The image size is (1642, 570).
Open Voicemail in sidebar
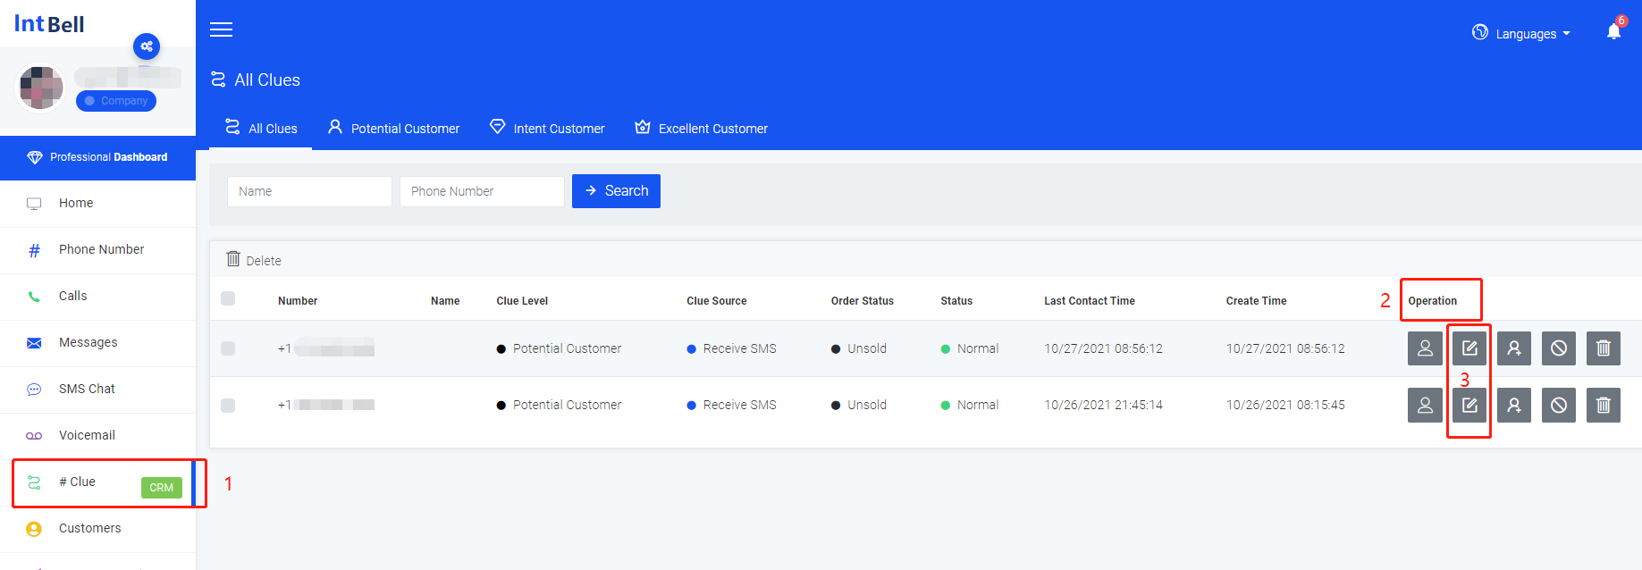98,436
